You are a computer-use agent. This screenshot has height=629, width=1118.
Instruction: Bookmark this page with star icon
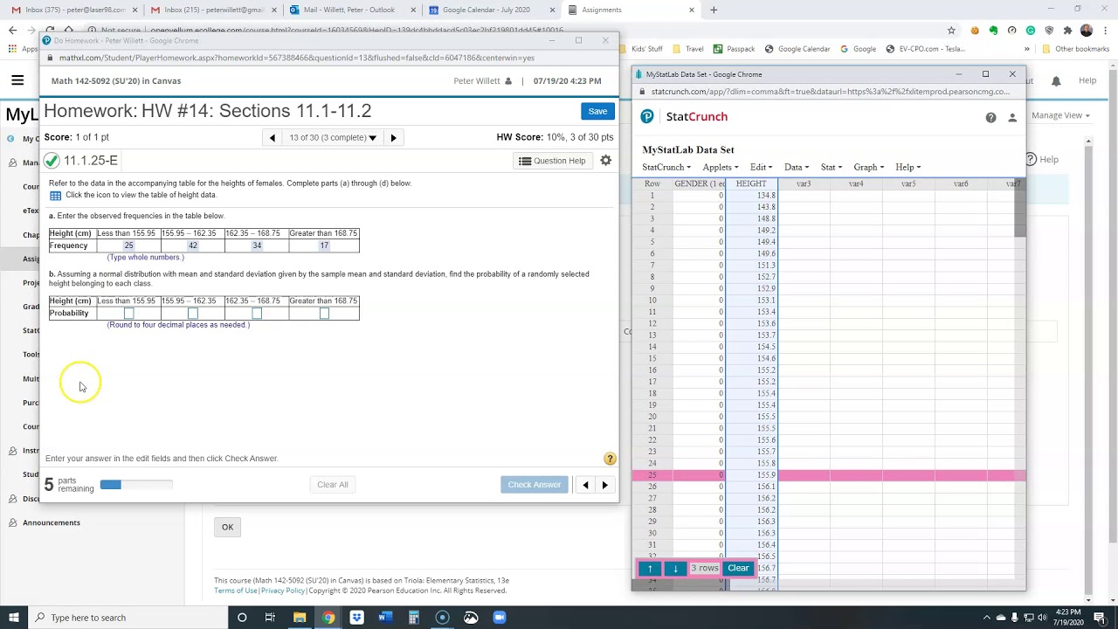tap(951, 30)
